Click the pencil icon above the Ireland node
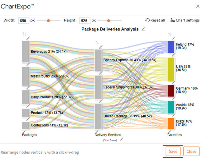The height and width of the screenshot is (159, 202). (x=173, y=38)
